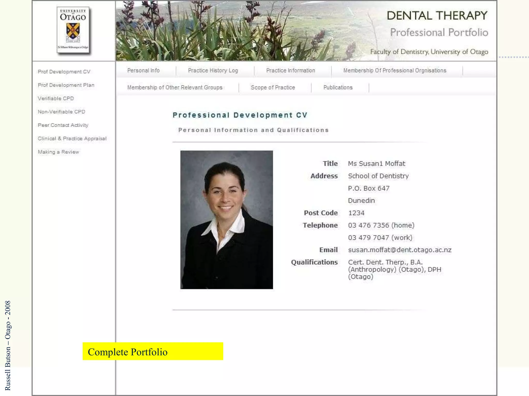The image size is (529, 396).
Task: Select Membership of Other Relevant Groups tab
Action: (x=175, y=87)
